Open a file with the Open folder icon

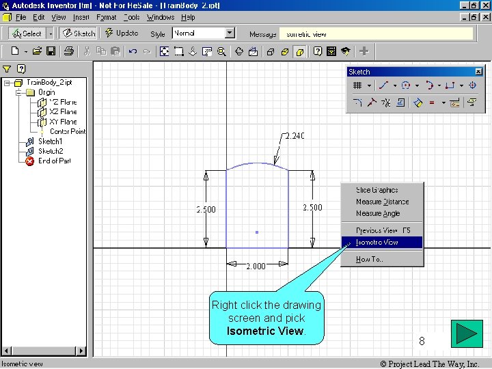pos(37,51)
